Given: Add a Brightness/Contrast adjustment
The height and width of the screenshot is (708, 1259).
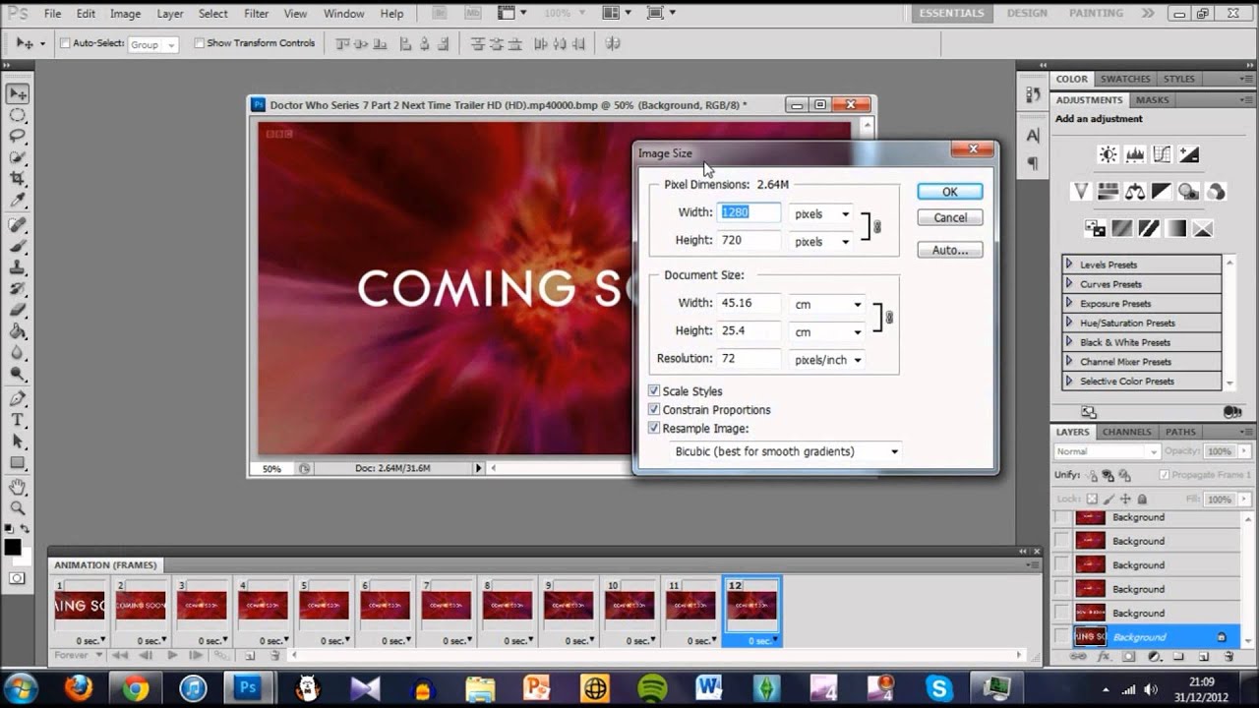Looking at the screenshot, I should click(x=1109, y=154).
